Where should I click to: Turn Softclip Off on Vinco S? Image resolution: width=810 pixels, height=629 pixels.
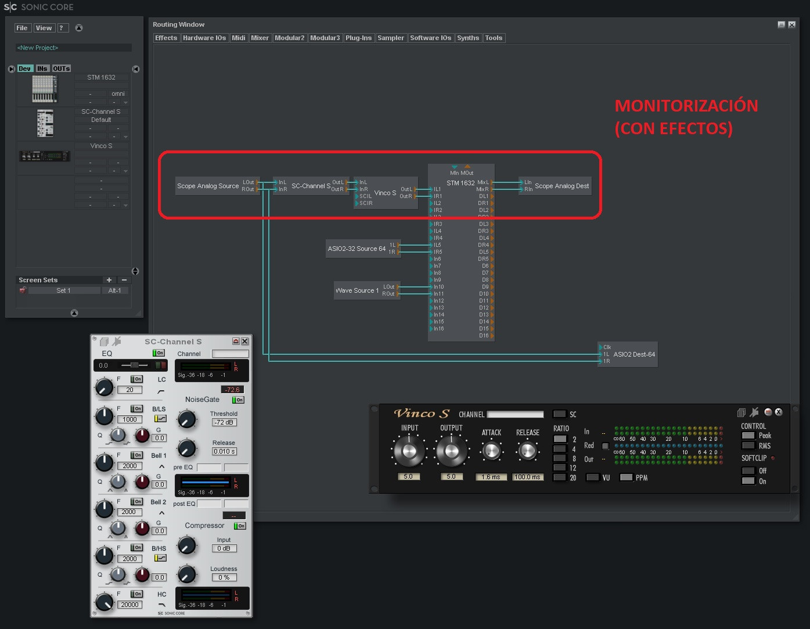pyautogui.click(x=748, y=470)
